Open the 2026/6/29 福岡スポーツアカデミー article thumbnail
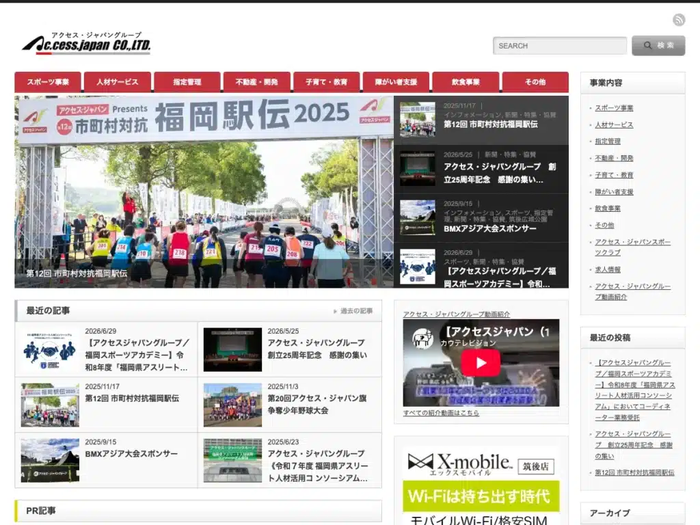 [x=50, y=349]
